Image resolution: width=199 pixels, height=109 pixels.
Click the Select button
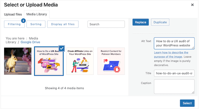click(x=187, y=103)
